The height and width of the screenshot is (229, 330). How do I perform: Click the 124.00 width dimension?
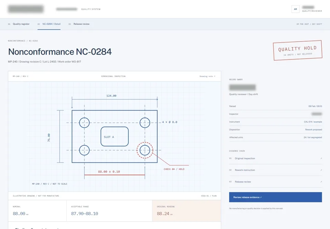[x=111, y=96]
